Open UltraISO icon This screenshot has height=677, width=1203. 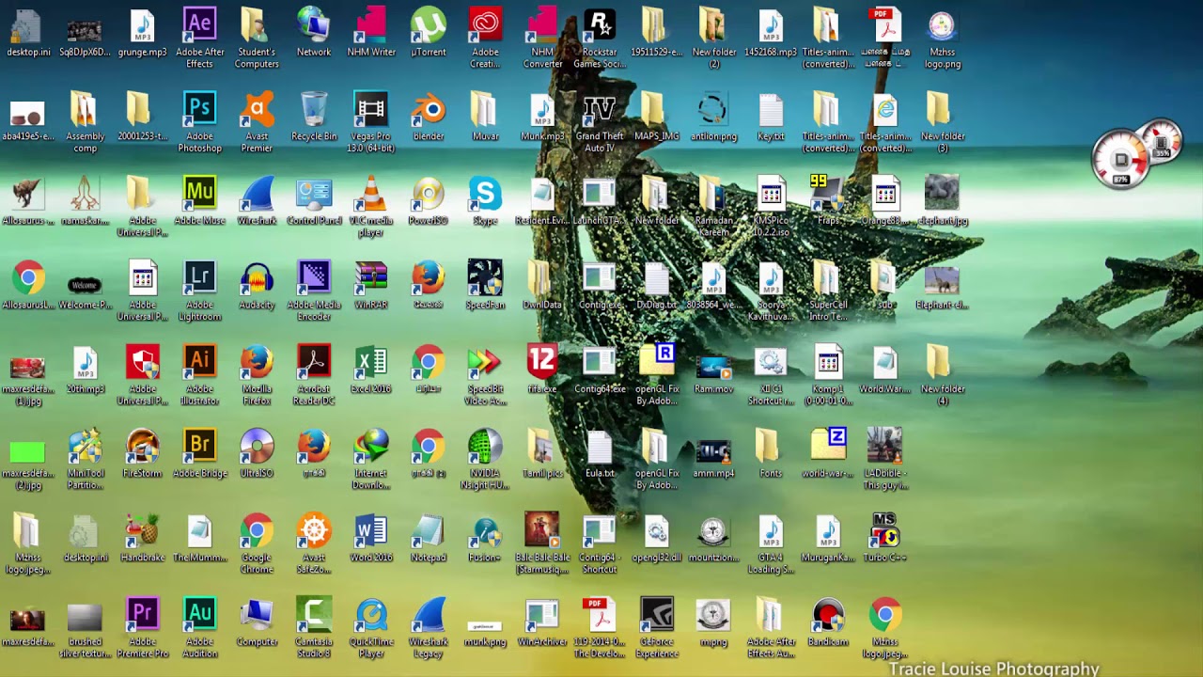(x=257, y=453)
